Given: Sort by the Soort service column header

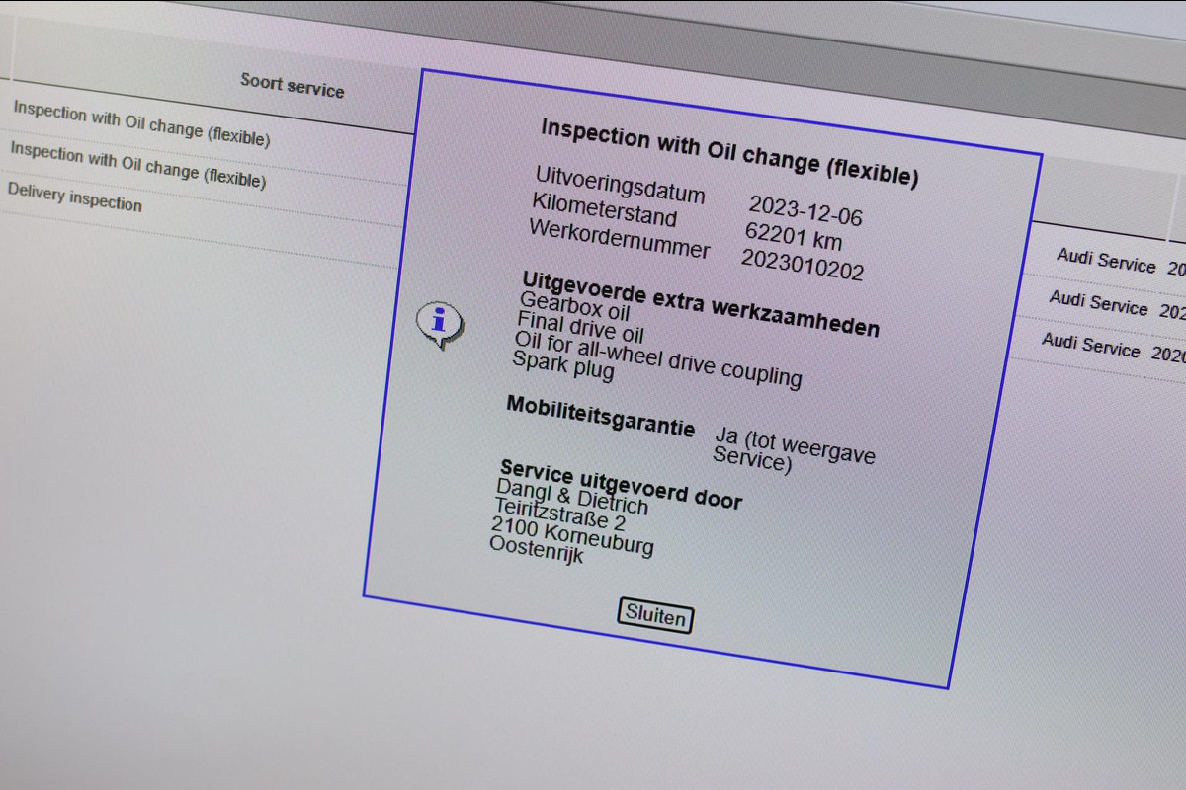Looking at the screenshot, I should 292,85.
